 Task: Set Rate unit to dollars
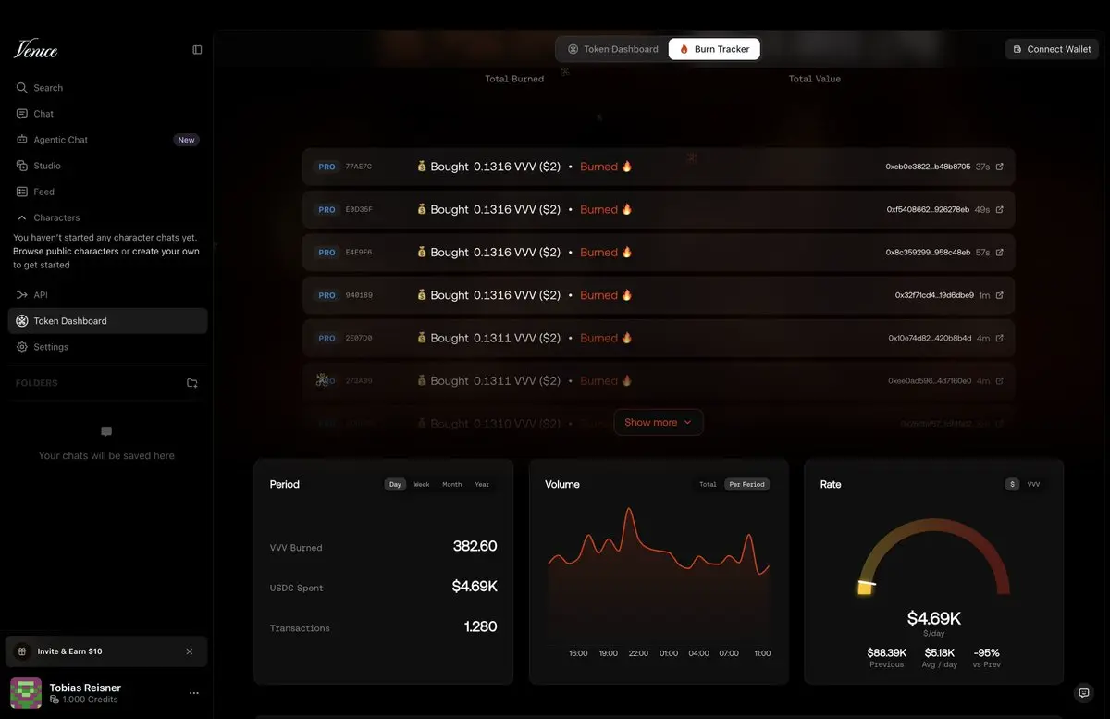click(1013, 485)
